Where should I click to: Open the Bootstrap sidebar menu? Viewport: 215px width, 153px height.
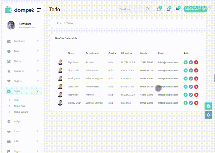[x=23, y=71]
